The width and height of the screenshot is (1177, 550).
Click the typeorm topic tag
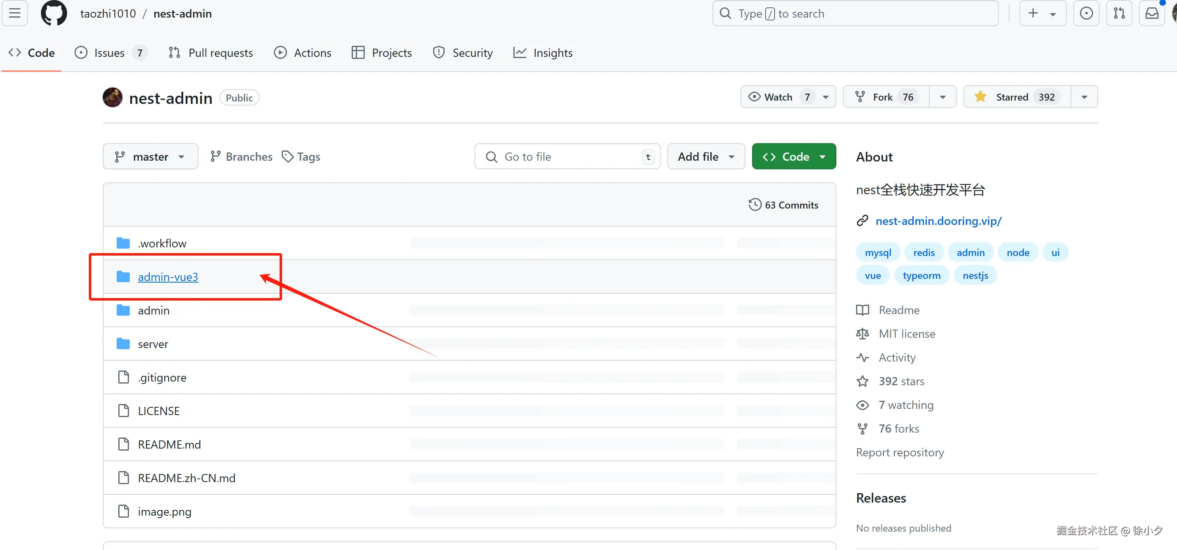(x=921, y=275)
